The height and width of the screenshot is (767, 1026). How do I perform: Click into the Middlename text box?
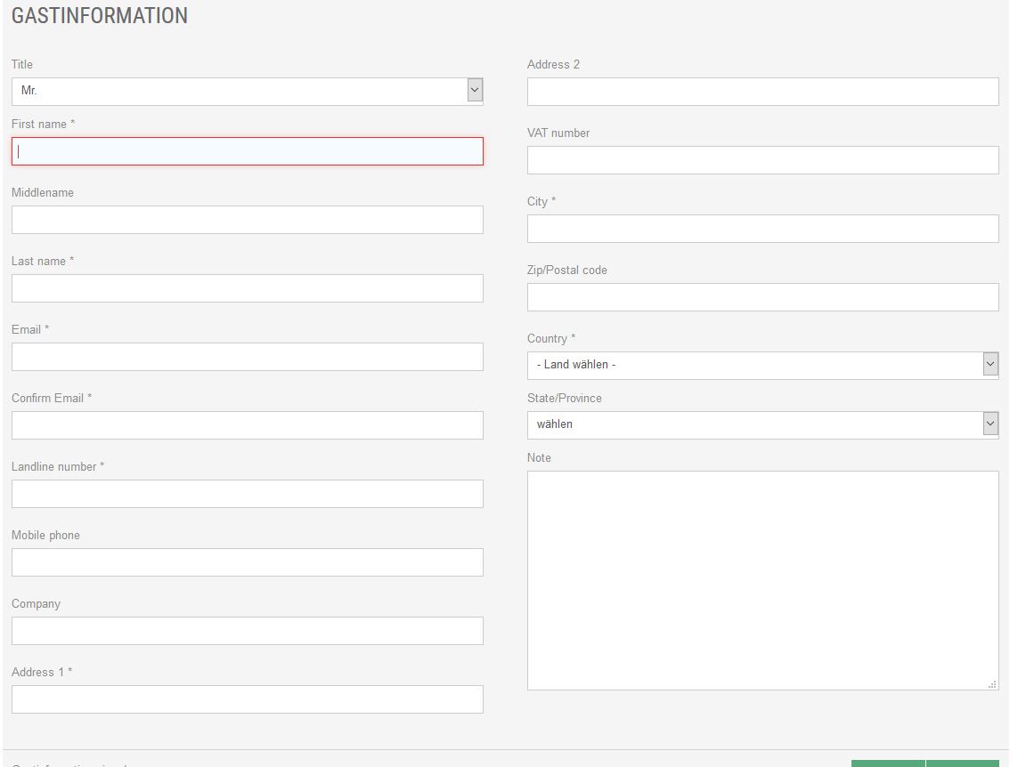[x=247, y=220]
